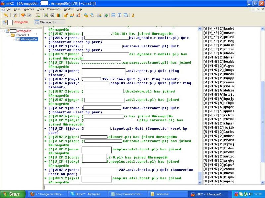The height and width of the screenshot is (198, 265).
Task: Select Armaged0n server in the treebar
Action: click(x=24, y=31)
